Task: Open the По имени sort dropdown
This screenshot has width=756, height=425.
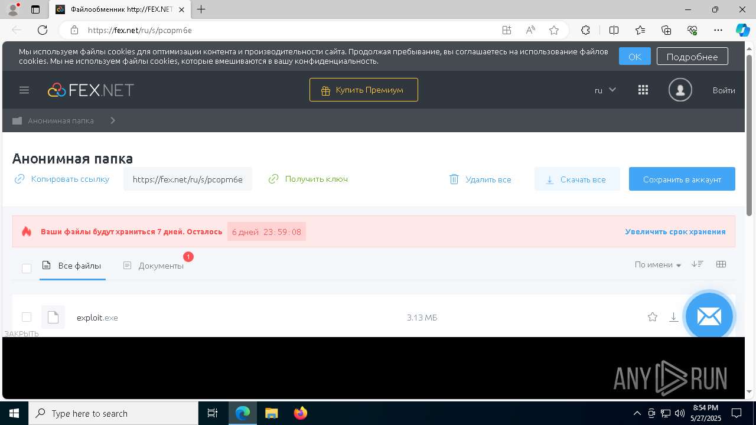Action: point(658,265)
